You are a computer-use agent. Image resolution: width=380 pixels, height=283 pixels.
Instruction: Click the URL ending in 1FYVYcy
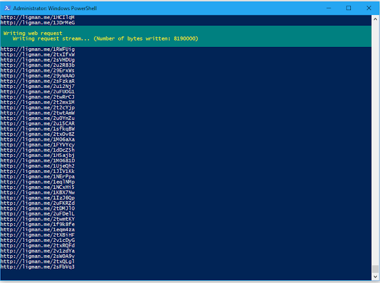(37, 145)
